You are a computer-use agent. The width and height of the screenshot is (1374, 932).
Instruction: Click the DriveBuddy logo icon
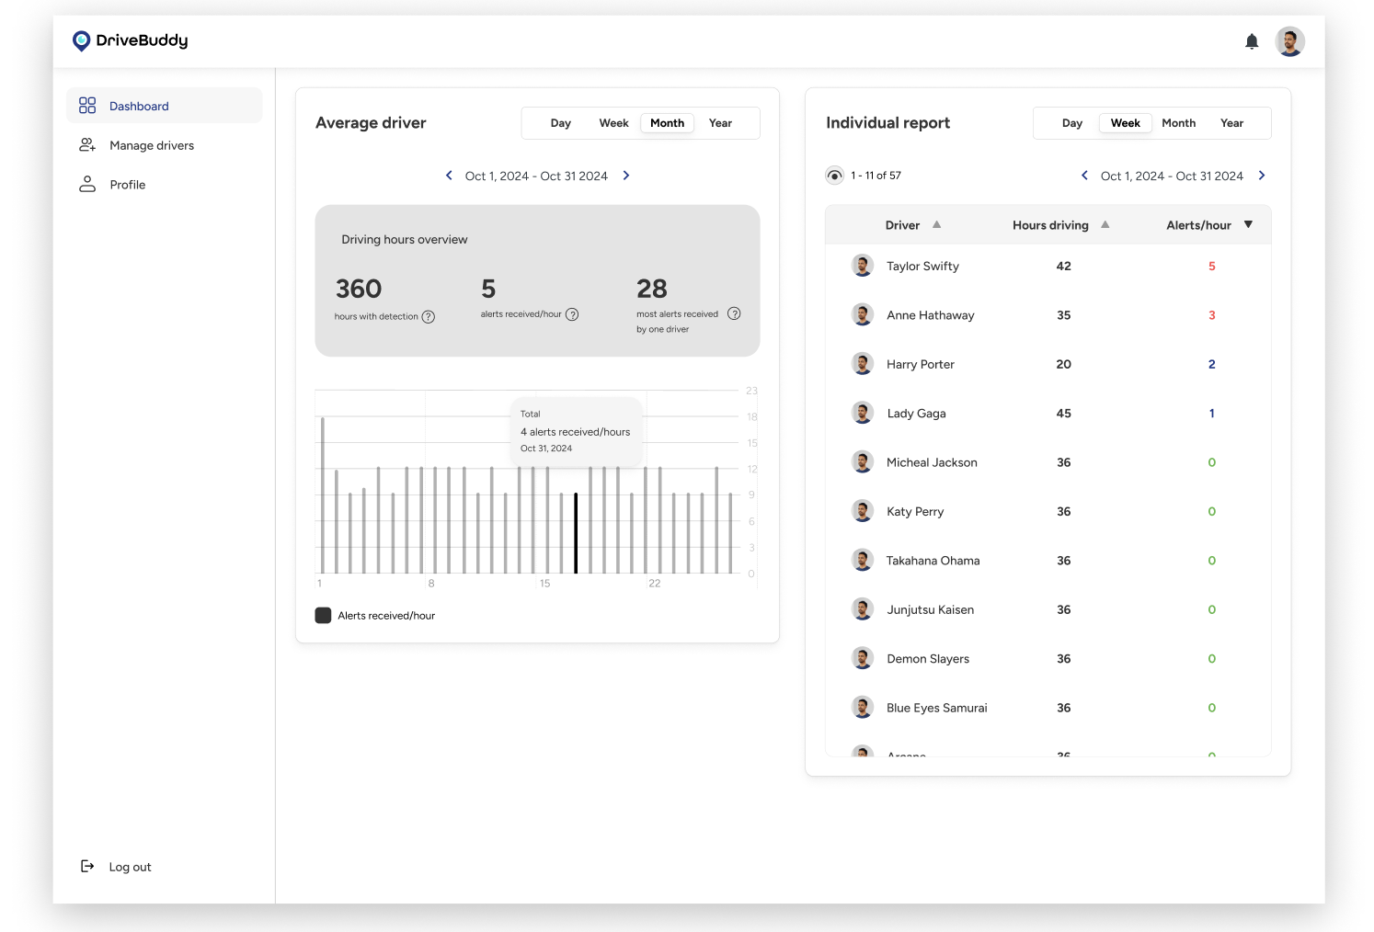point(82,40)
